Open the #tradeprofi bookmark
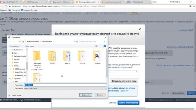 coord(14,10)
